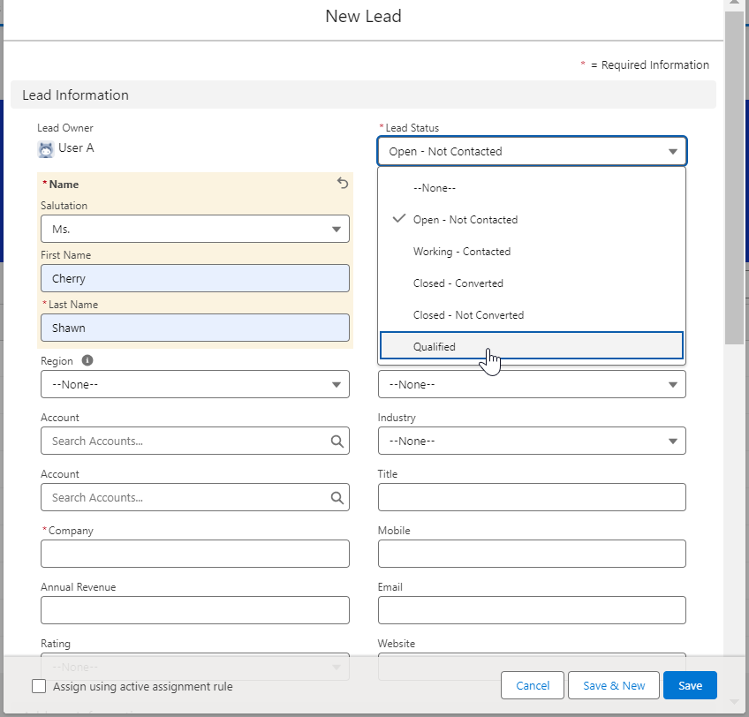Click the magnifier icon in the upper Account search
This screenshot has height=717, width=749.
(x=337, y=442)
